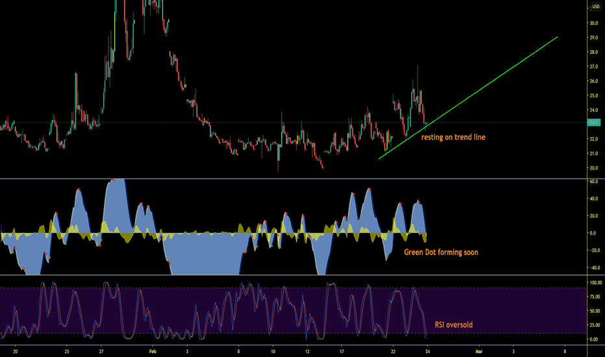This screenshot has height=357, width=605.
Task: Click the -40.0 oscillator scale label
Action: (594, 267)
